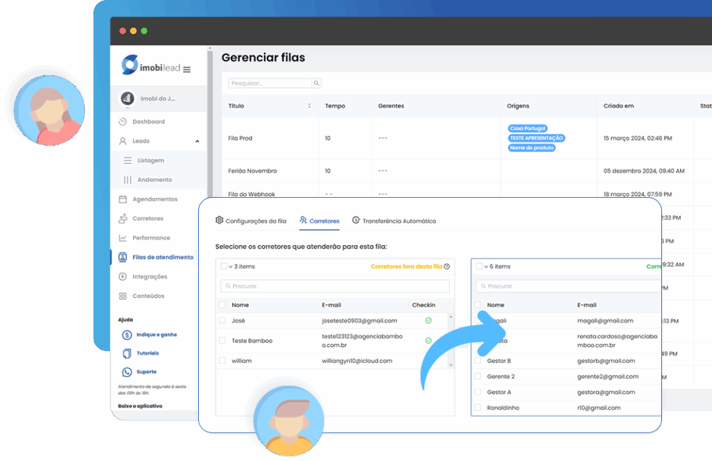Viewport: 712px width, 461px height.
Task: Open Andamento under Leads
Action: [155, 180]
